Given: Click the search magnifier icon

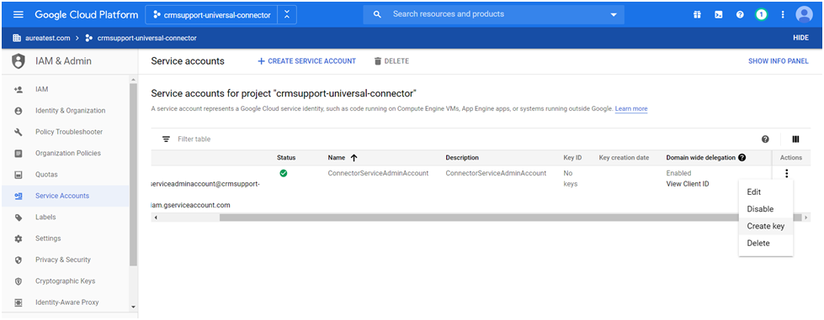Looking at the screenshot, I should pyautogui.click(x=377, y=14).
